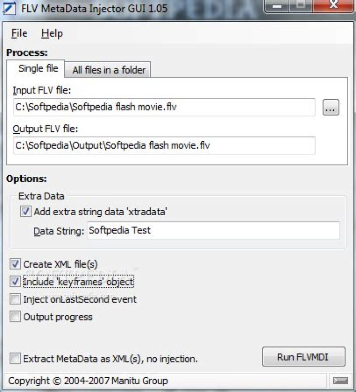Click the FLV MetaData Injector app icon
The image size is (356, 392).
9,8
